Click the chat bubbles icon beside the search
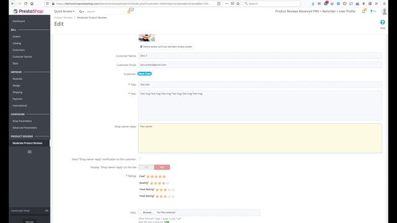Image resolution: width=397 pixels, height=223 pixels. [x=130, y=11]
